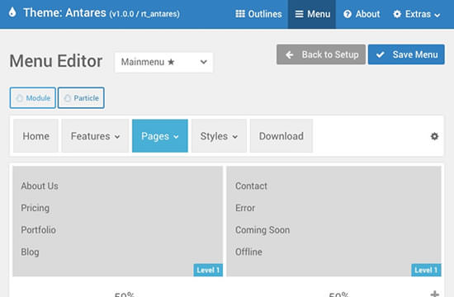Expand the Pages chevron arrow
The width and height of the screenshot is (454, 297).
point(176,137)
